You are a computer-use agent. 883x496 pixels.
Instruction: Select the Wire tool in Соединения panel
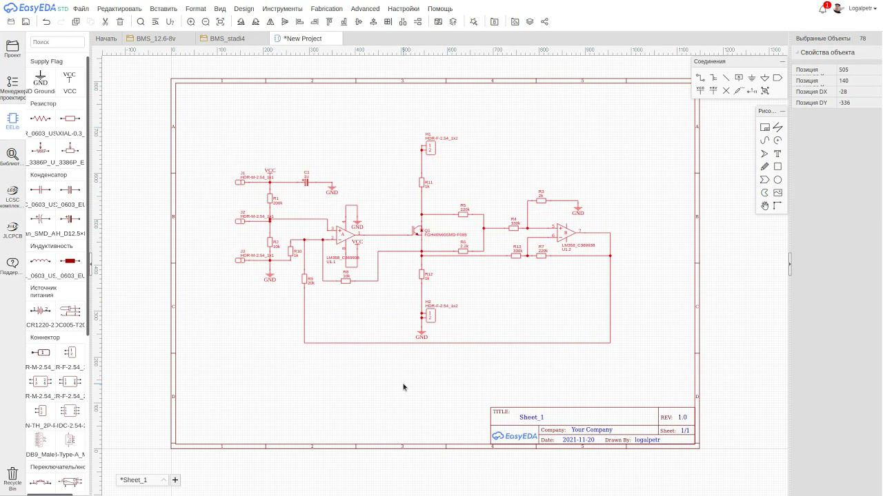700,78
